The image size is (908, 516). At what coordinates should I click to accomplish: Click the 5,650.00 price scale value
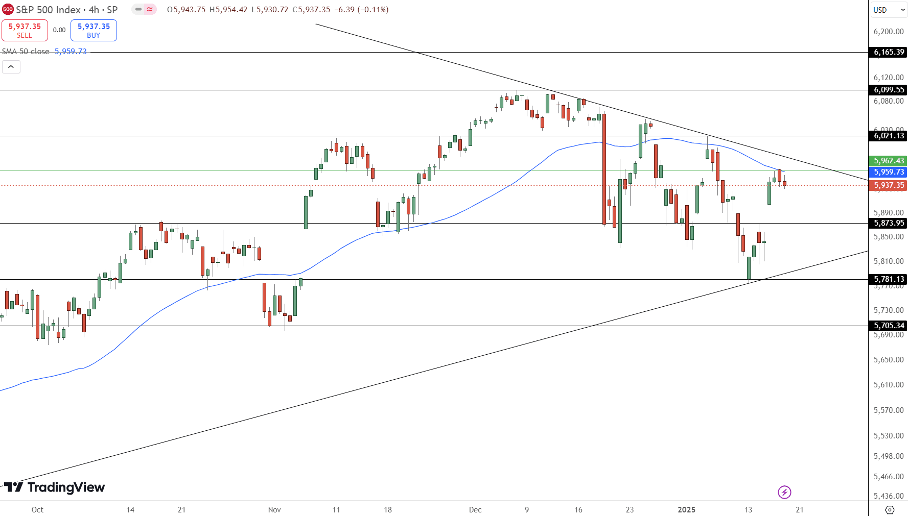pos(889,360)
